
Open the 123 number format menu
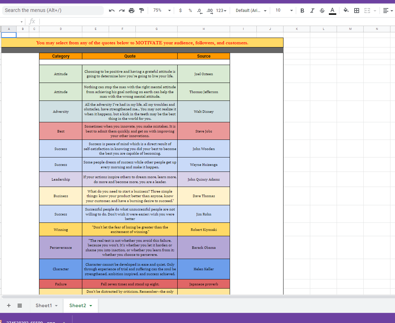point(221,11)
